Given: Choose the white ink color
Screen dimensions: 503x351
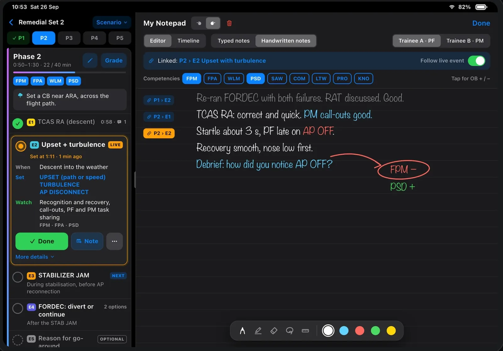Looking at the screenshot, I should (x=328, y=331).
